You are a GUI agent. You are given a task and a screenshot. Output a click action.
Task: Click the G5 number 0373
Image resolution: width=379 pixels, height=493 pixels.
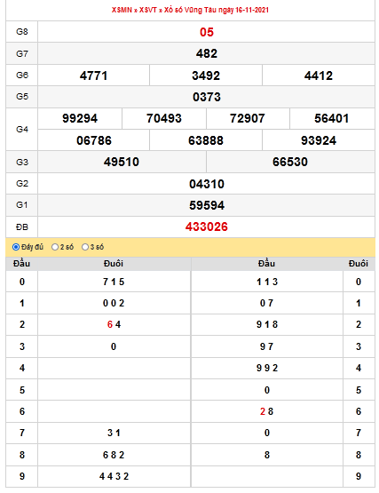207,97
